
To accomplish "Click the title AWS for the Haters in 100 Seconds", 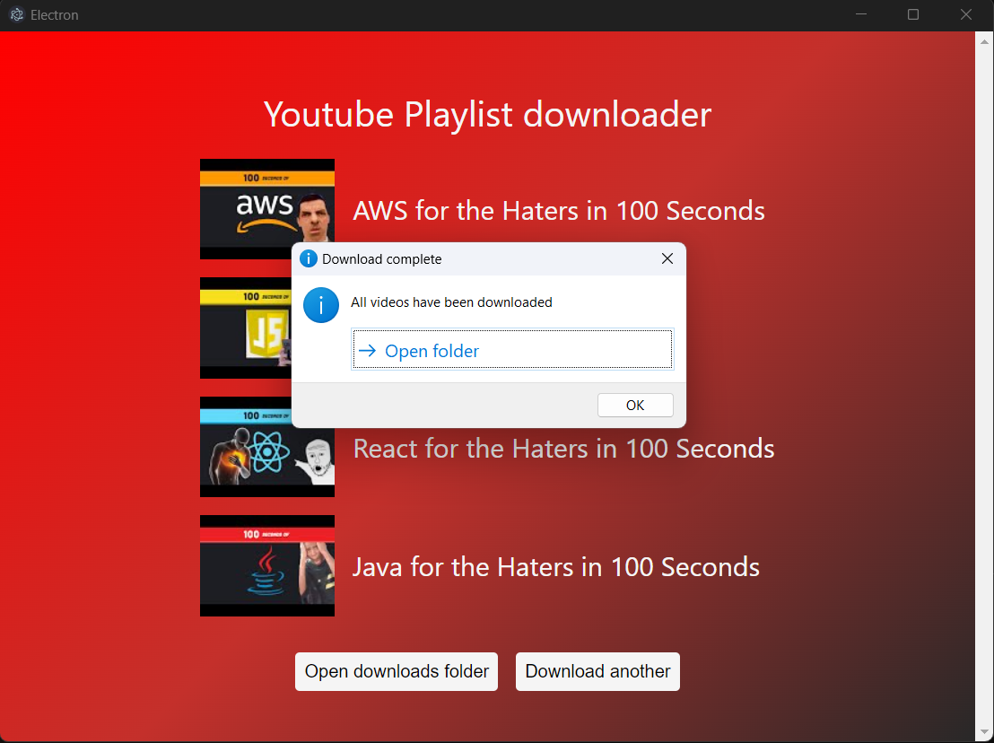I will coord(559,211).
